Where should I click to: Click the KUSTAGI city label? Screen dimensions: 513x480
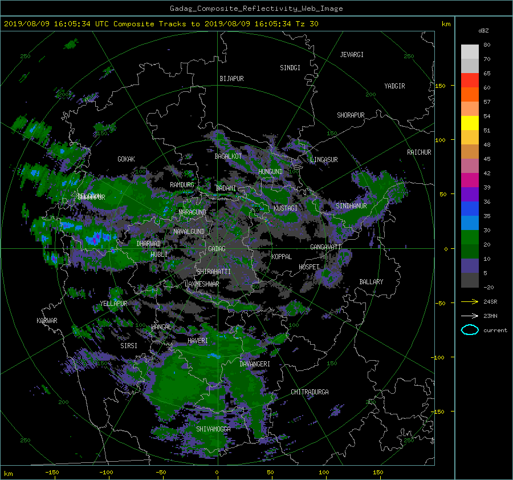point(286,208)
